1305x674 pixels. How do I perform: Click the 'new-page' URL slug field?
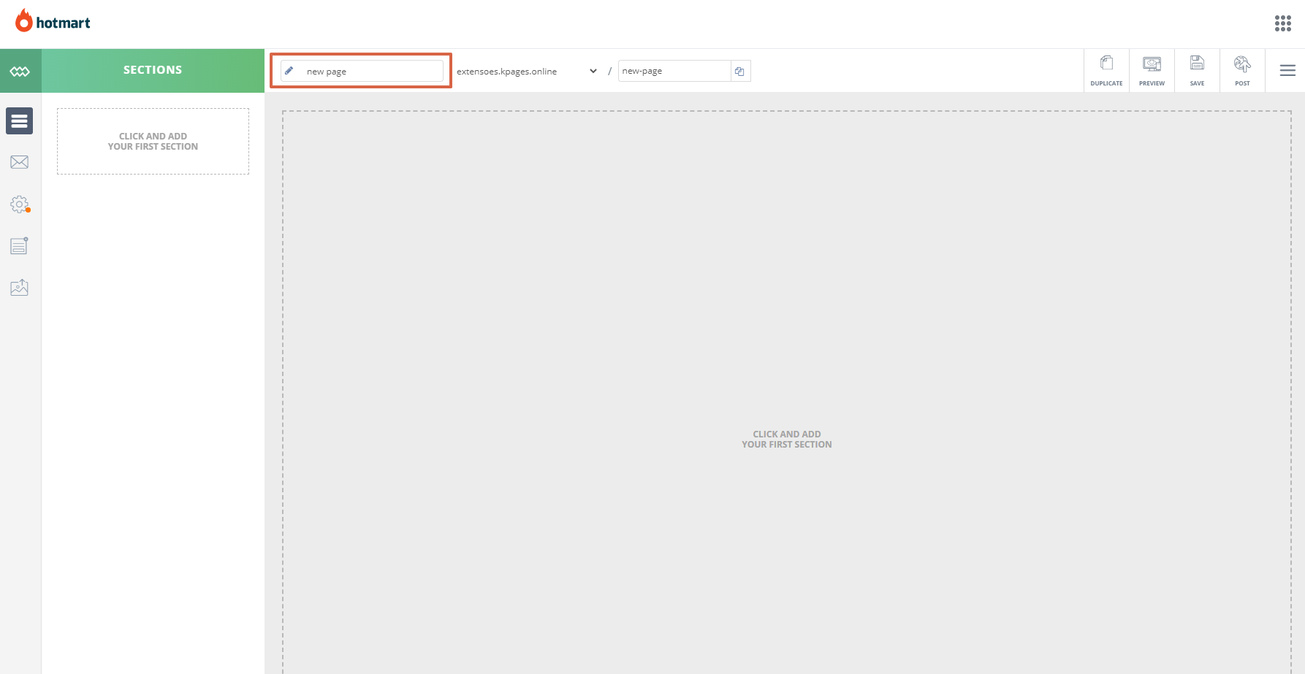pos(674,71)
